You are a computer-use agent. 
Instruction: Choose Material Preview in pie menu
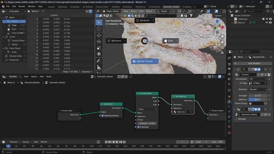pyautogui.click(x=145, y=61)
